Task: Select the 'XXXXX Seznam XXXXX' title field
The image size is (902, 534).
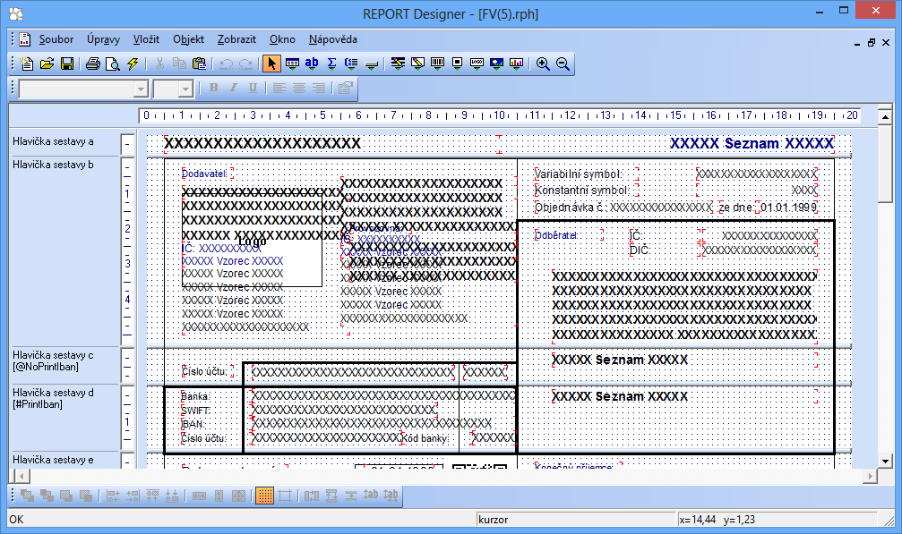Action: click(752, 143)
